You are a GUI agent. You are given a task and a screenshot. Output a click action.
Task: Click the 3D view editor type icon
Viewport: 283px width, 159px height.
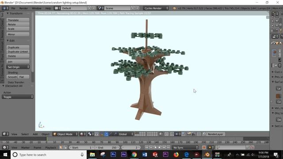[5, 134]
